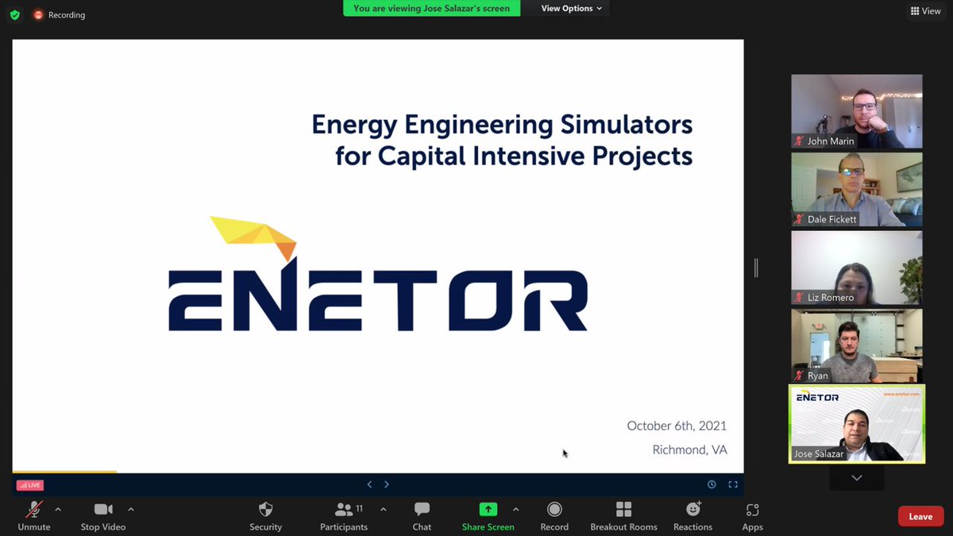Open the Chat panel

tap(422, 516)
